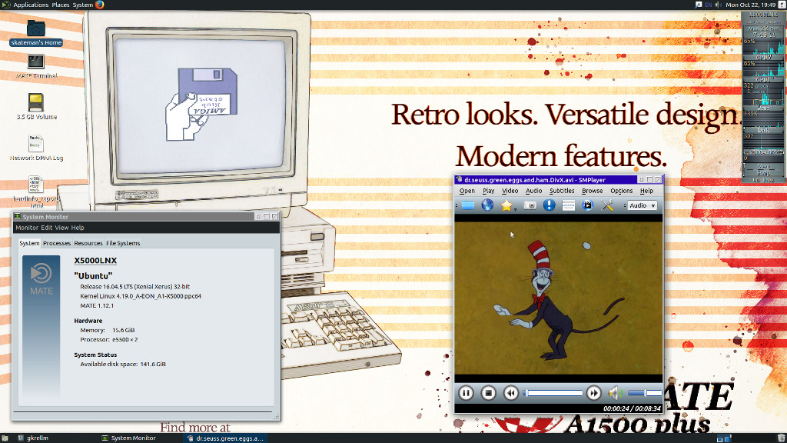Switch to the System tab in System Monitor
787x443 pixels.
(x=29, y=243)
